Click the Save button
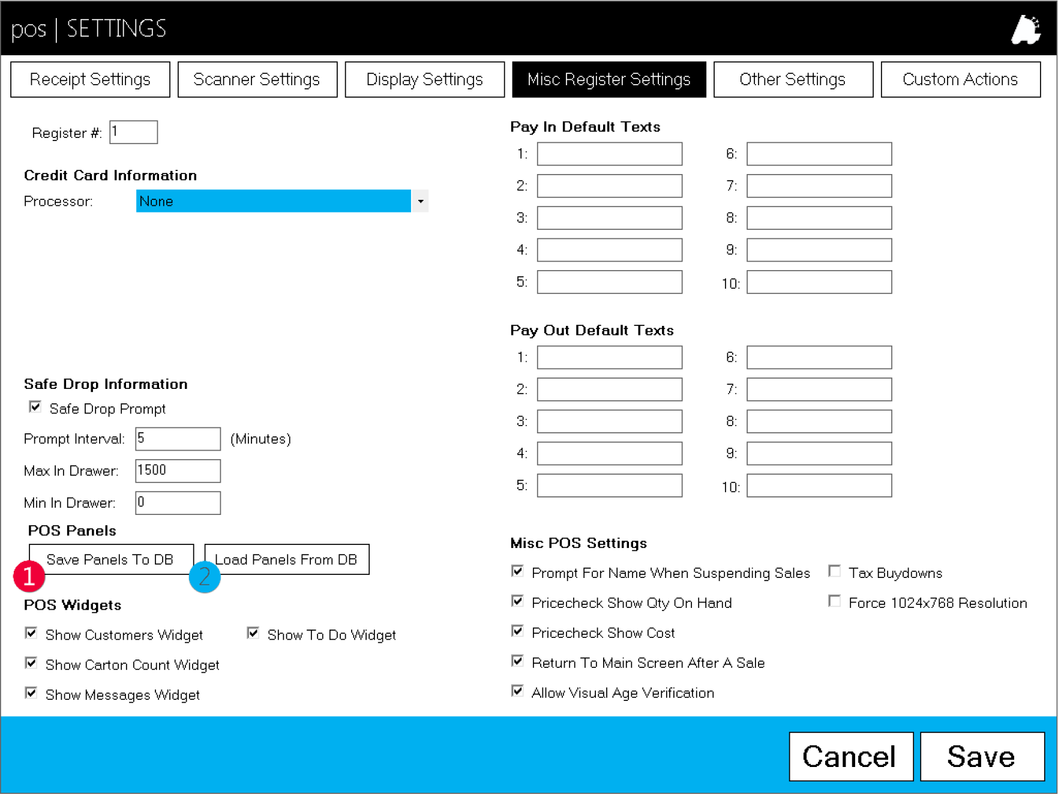Screen dimensions: 1058x794 (x=982, y=756)
